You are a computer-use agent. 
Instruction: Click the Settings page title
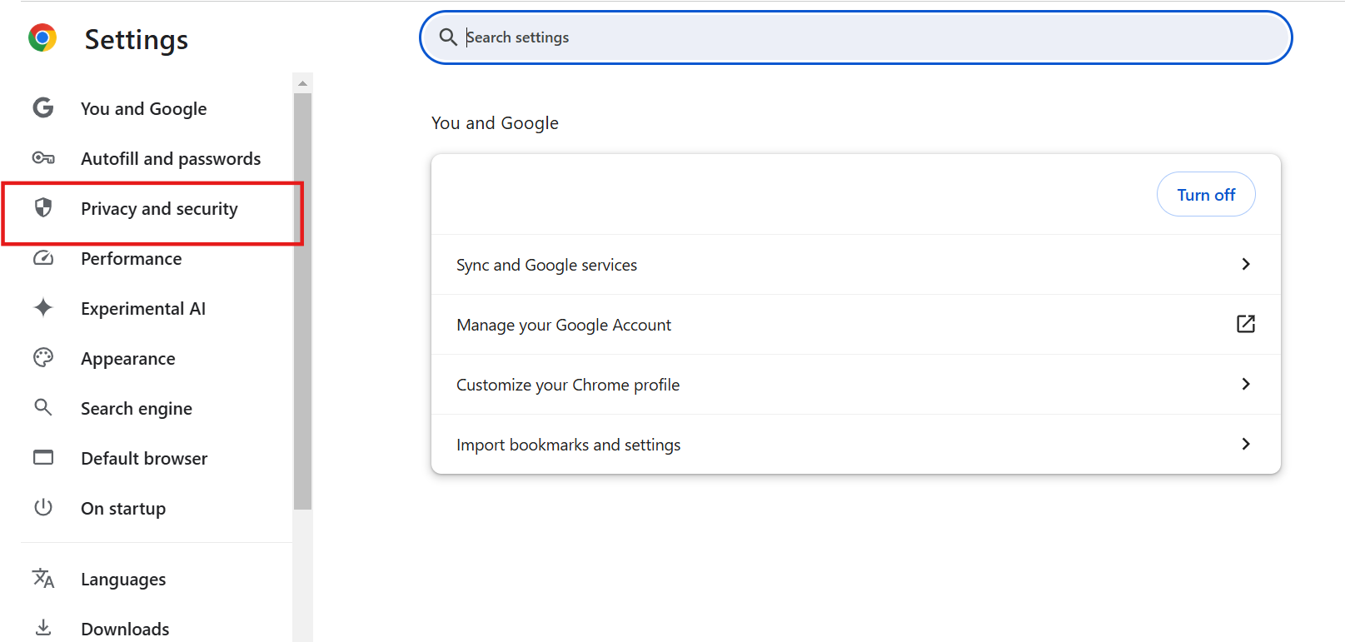(137, 39)
